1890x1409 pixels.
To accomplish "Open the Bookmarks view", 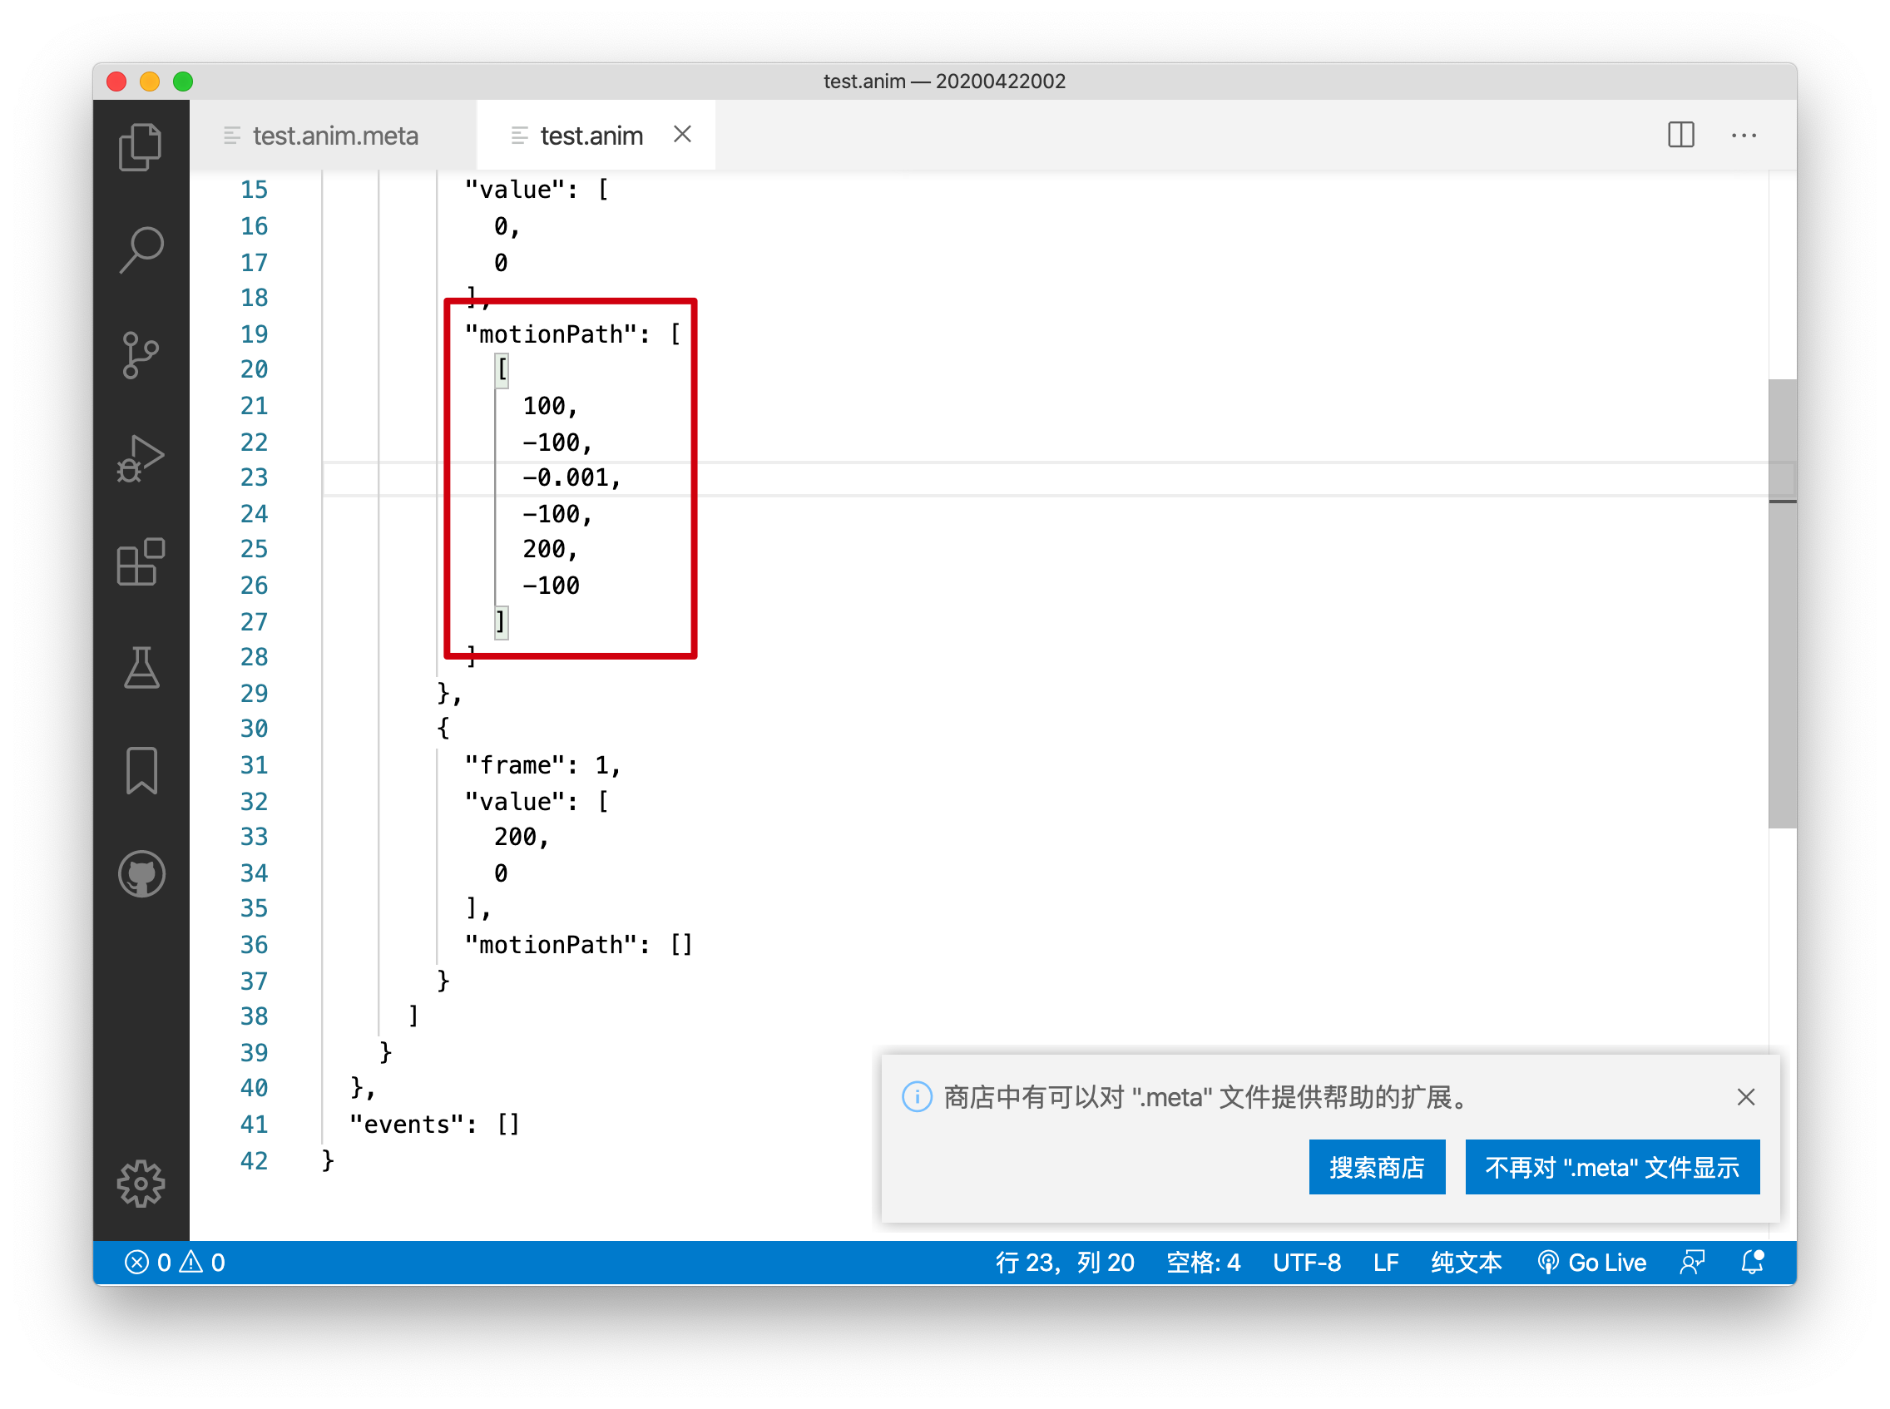I will pyautogui.click(x=141, y=771).
